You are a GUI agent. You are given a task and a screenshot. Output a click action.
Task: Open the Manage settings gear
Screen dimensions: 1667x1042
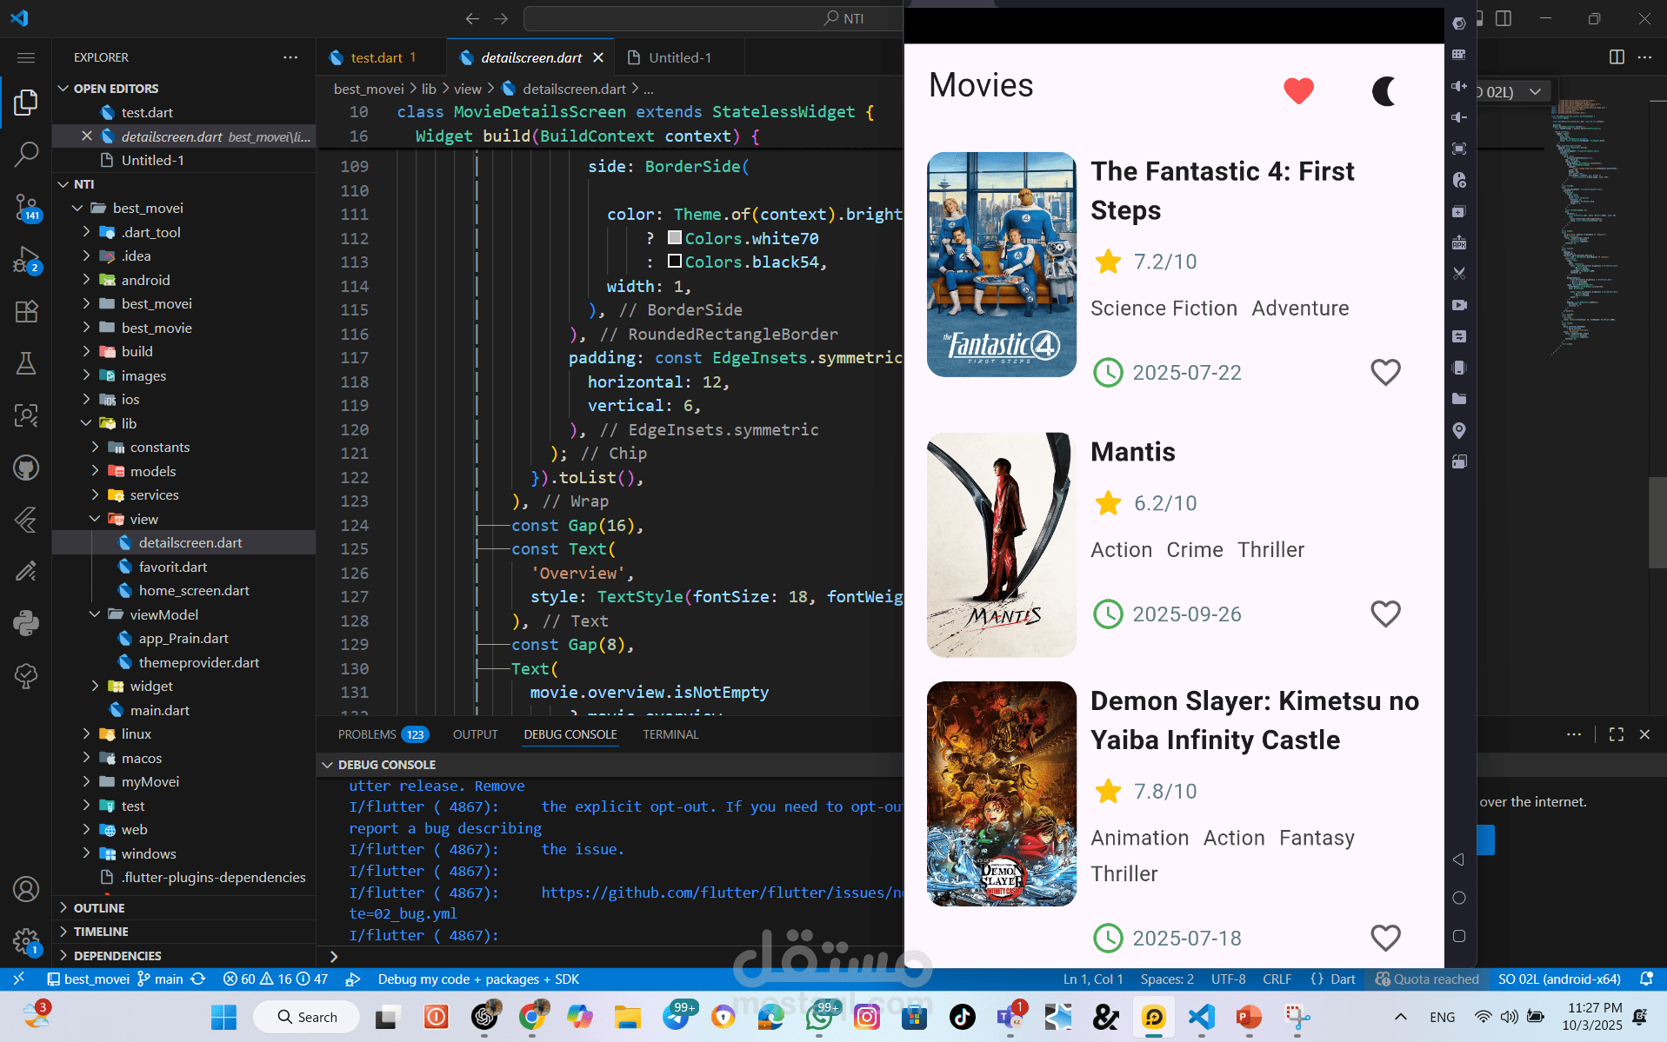click(x=26, y=940)
